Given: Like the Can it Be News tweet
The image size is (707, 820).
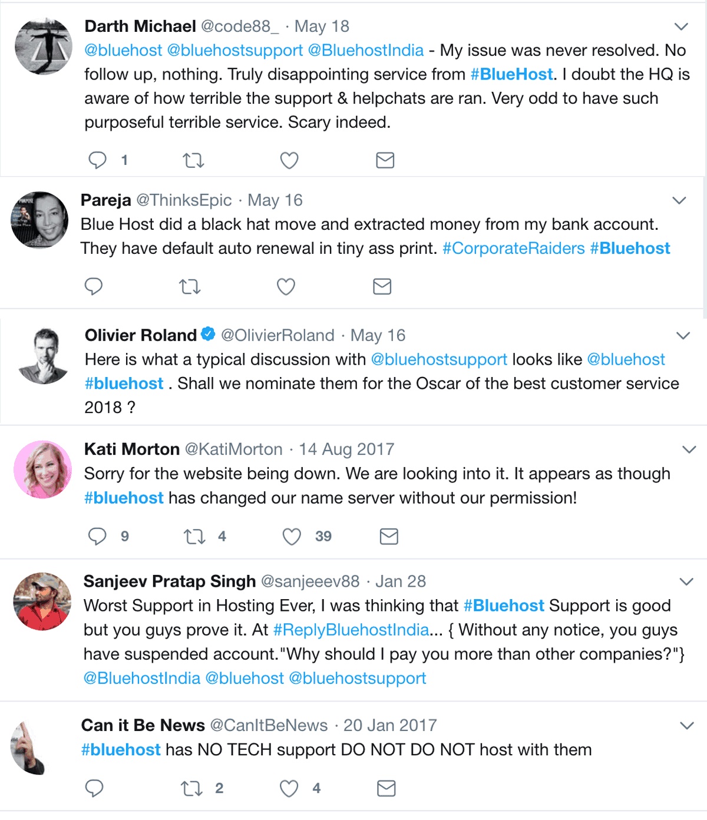Looking at the screenshot, I should pos(289,788).
